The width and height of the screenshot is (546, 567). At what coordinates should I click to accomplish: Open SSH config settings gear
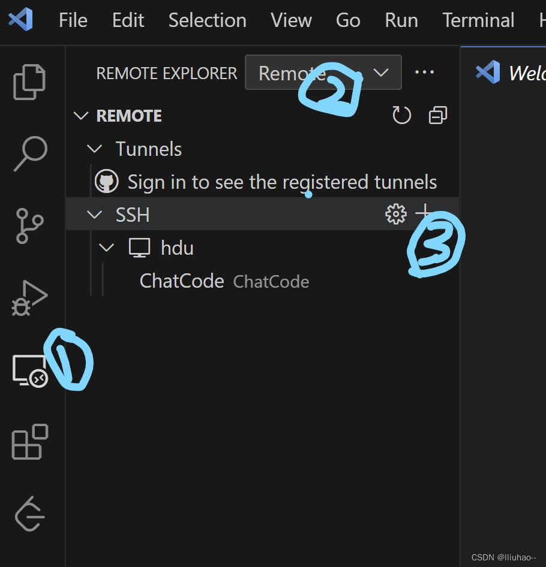pyautogui.click(x=396, y=214)
